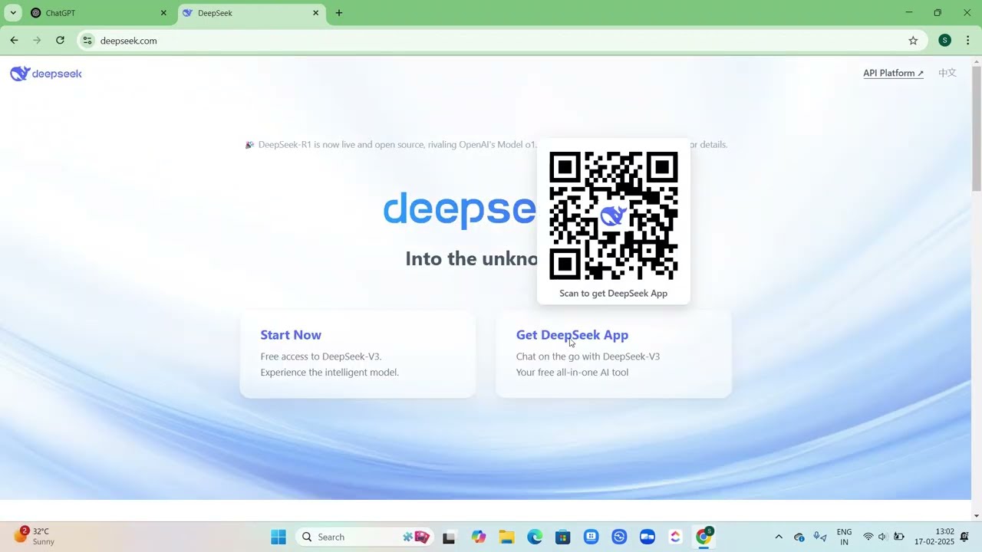Bookmark this page with the star icon
The width and height of the screenshot is (982, 552).
[913, 41]
